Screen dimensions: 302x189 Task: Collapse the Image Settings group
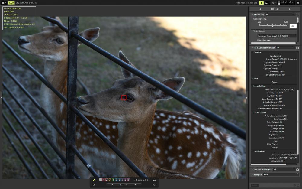coord(252,86)
